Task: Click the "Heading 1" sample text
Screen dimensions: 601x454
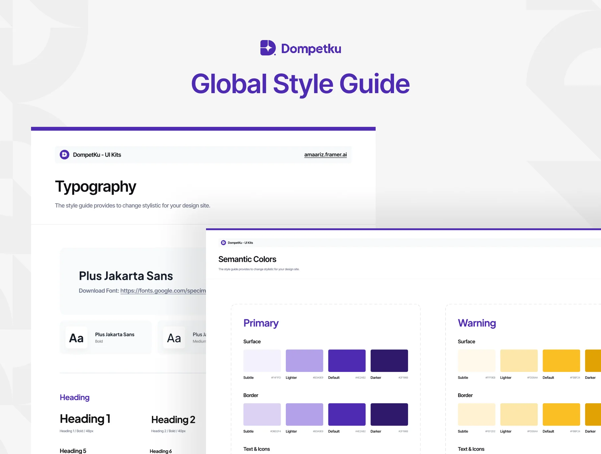Action: click(x=85, y=419)
